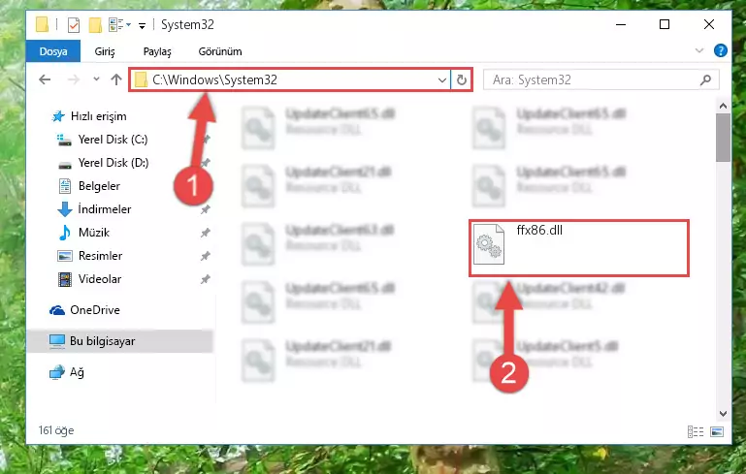Screen dimensions: 746x474
Task: Click the Back navigation arrow
Action: (x=45, y=79)
